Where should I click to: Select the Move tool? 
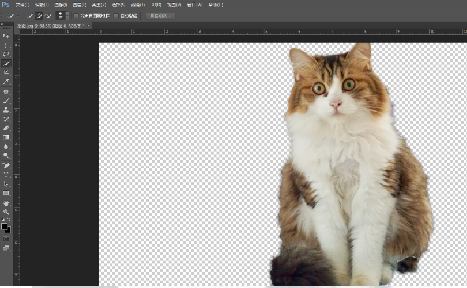(x=6, y=36)
